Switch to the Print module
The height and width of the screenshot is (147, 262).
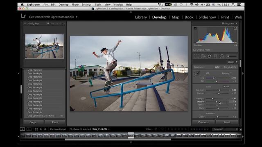click(225, 17)
